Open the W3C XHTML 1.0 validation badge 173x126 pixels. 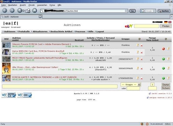click(9, 95)
